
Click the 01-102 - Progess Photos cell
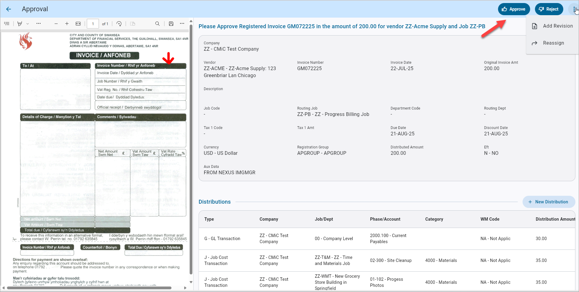(386, 282)
